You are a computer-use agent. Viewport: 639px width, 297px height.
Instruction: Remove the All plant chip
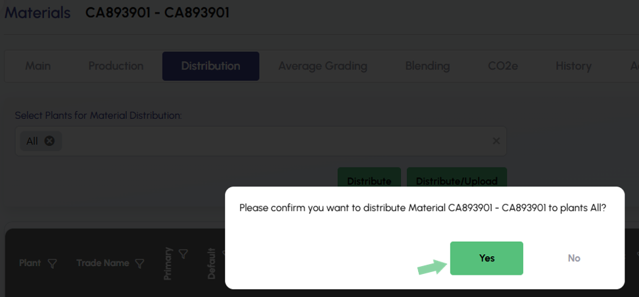[x=49, y=141]
